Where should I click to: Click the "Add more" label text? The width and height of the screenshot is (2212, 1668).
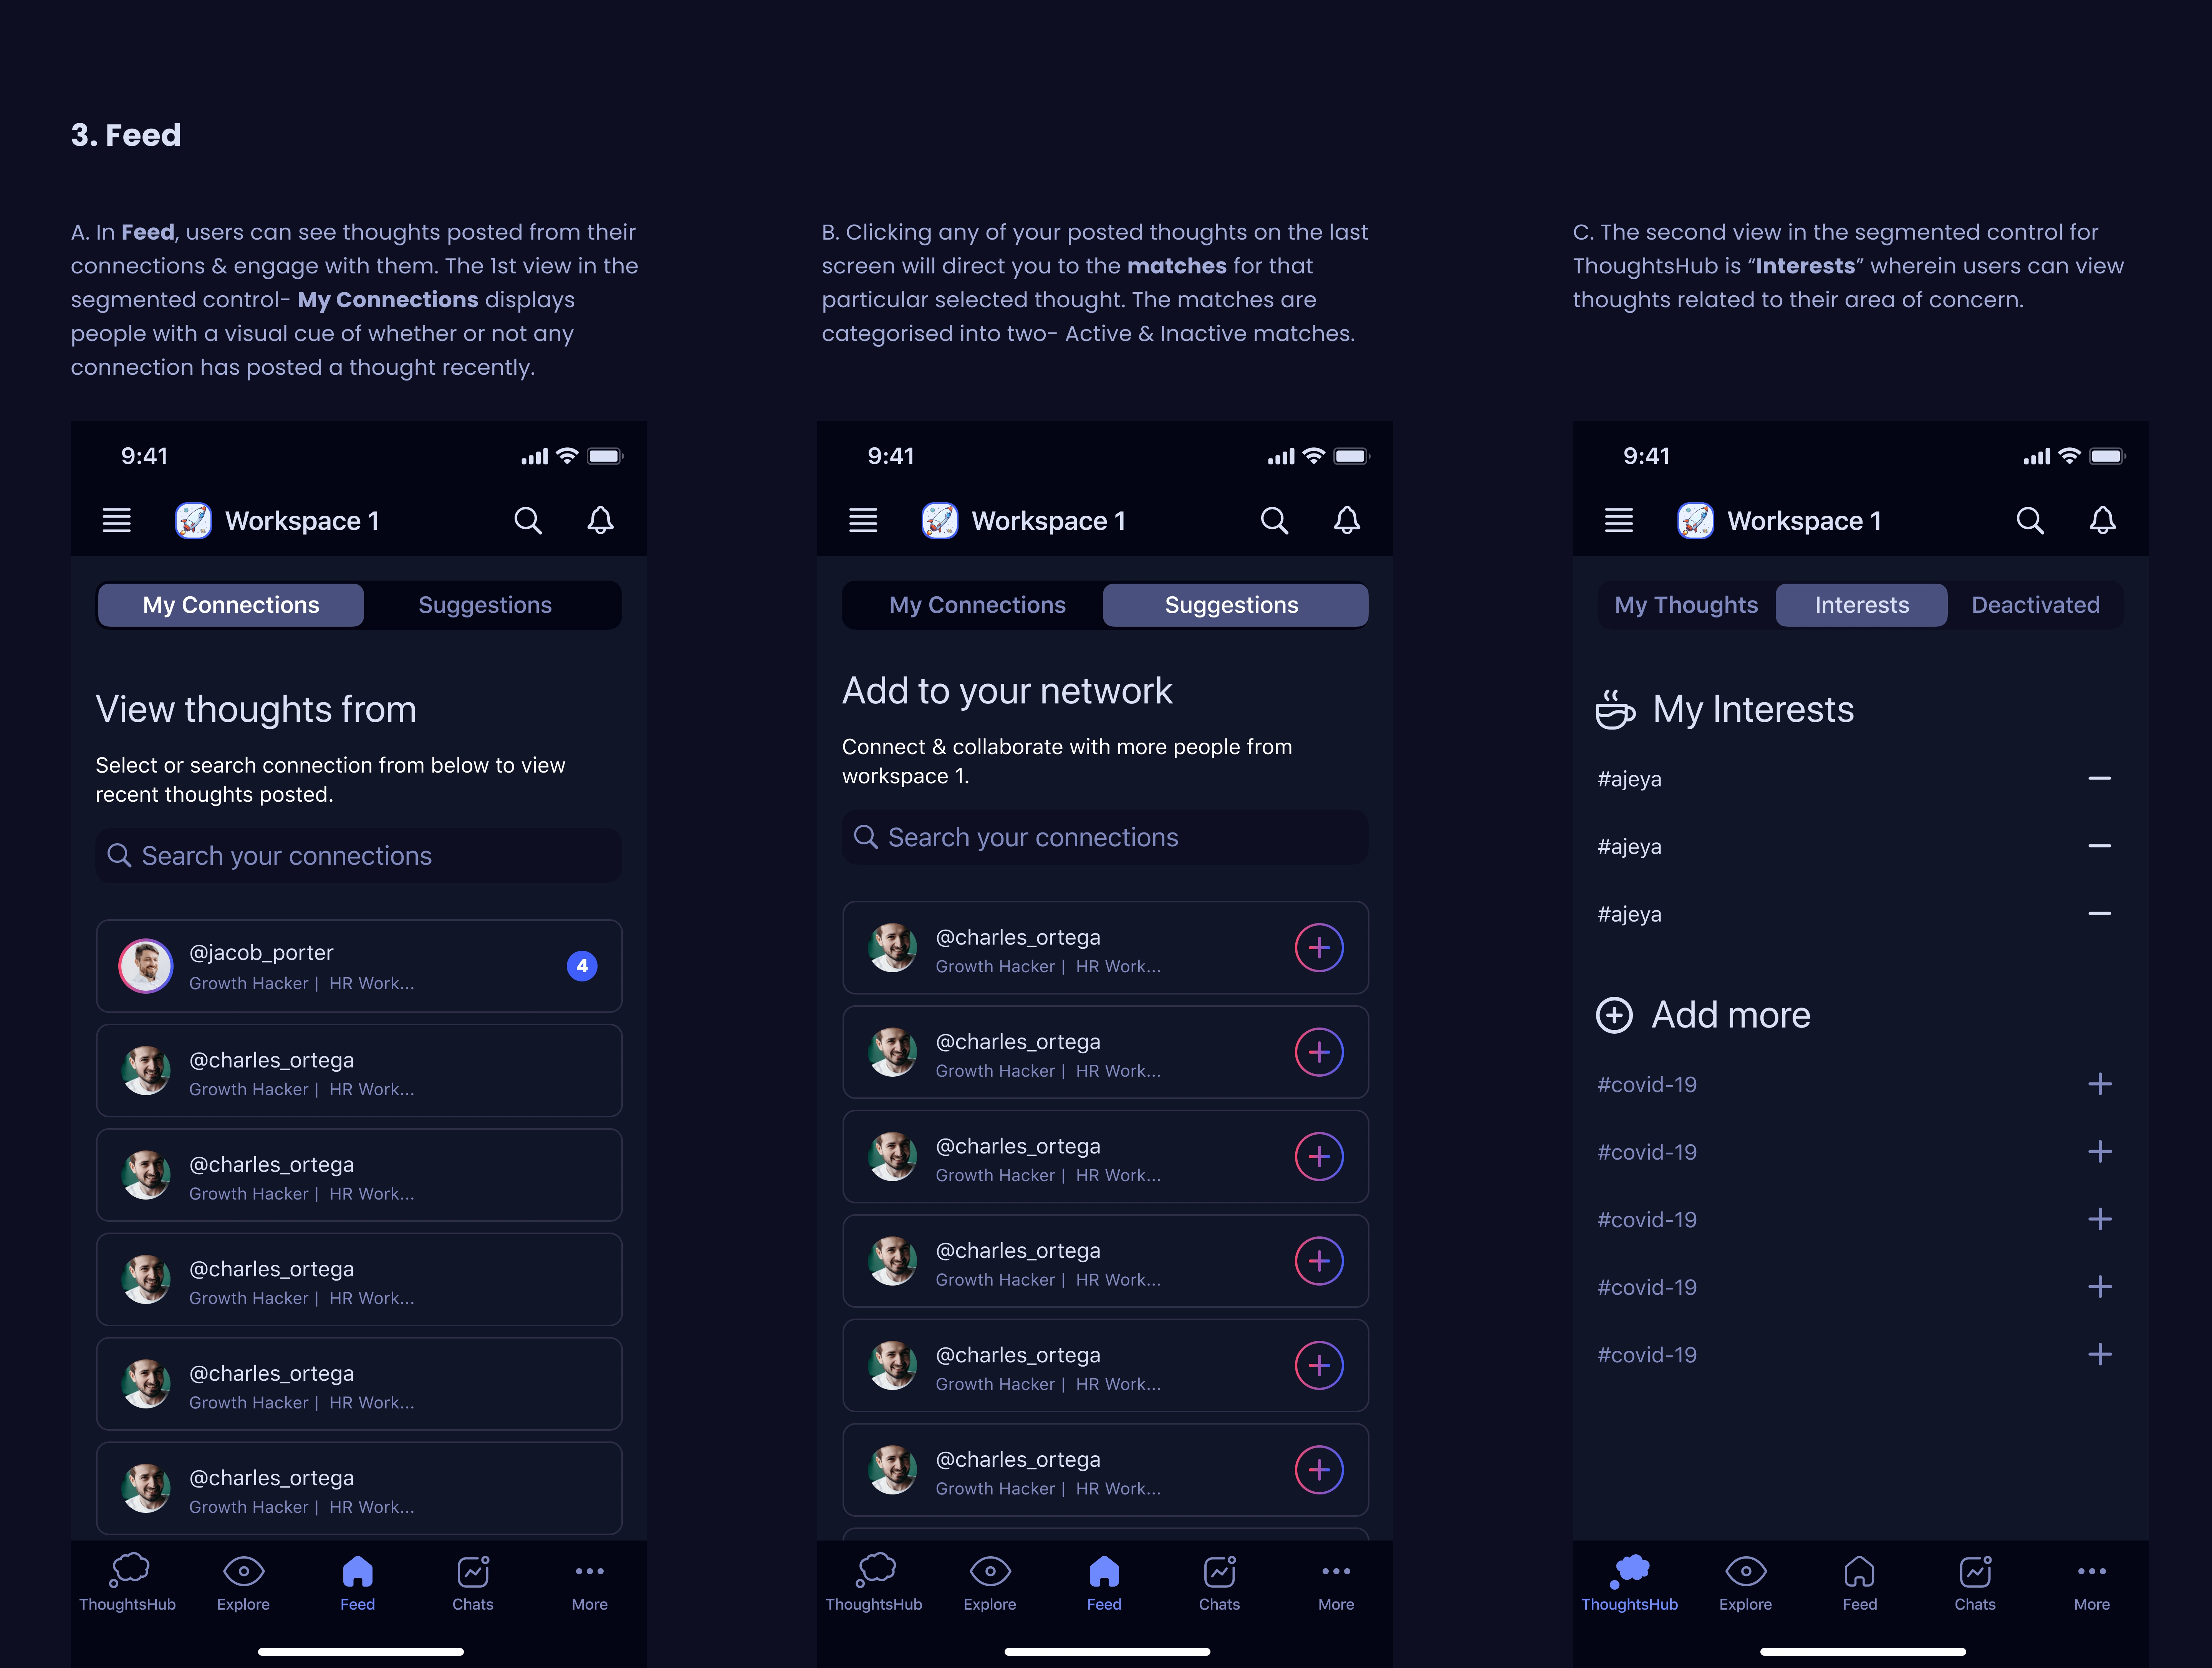1731,1015
